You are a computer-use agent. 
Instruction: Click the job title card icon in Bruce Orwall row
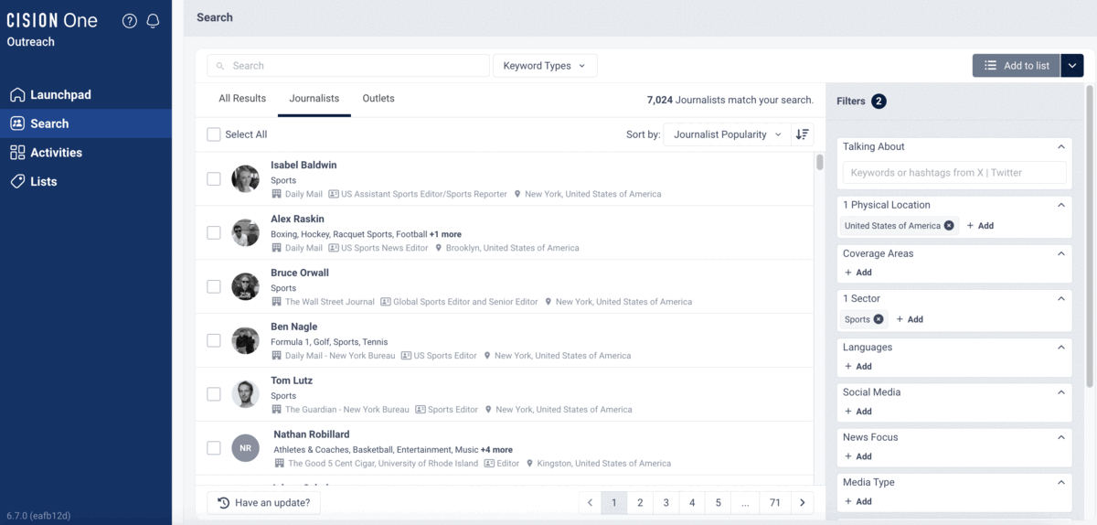click(386, 302)
